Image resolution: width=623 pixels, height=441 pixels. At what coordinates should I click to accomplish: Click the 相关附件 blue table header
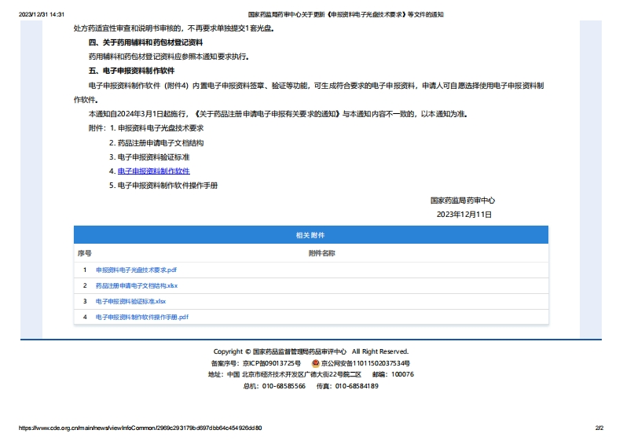[x=310, y=235]
